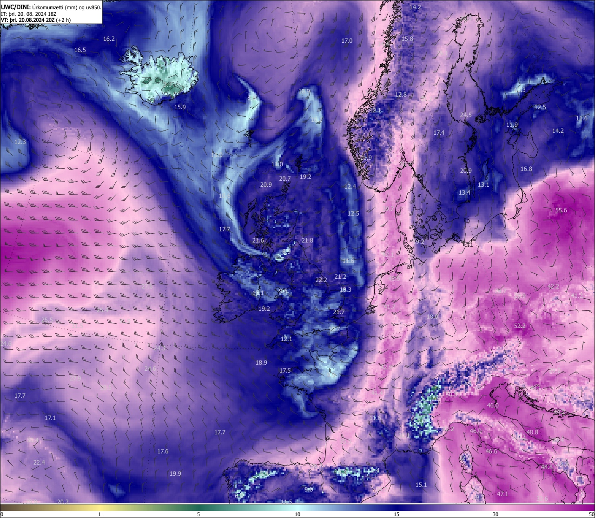This screenshot has height=518, width=595.
Task: Click the 13.1 value over the Baltic Sea
Action: pyautogui.click(x=483, y=185)
